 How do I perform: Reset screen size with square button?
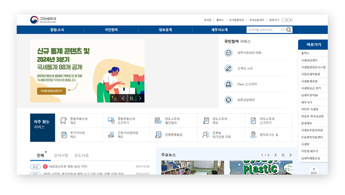tap(287, 20)
